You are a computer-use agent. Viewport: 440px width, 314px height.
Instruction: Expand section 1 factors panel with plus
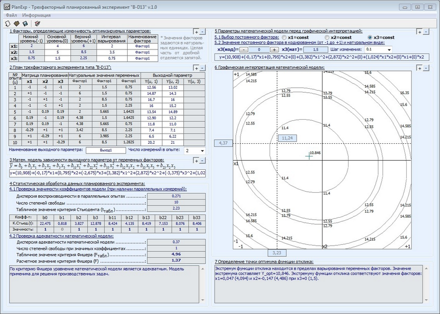[196, 32]
